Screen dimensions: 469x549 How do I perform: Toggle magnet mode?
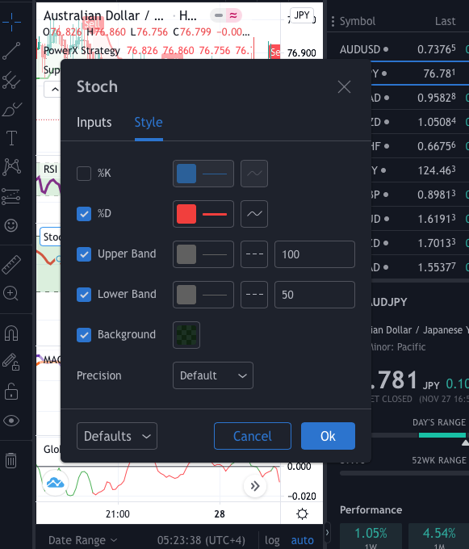coord(11,333)
